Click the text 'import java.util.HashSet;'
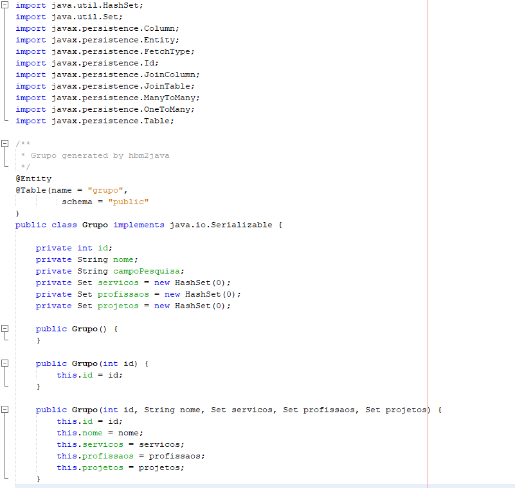The width and height of the screenshot is (515, 488). 79,5
